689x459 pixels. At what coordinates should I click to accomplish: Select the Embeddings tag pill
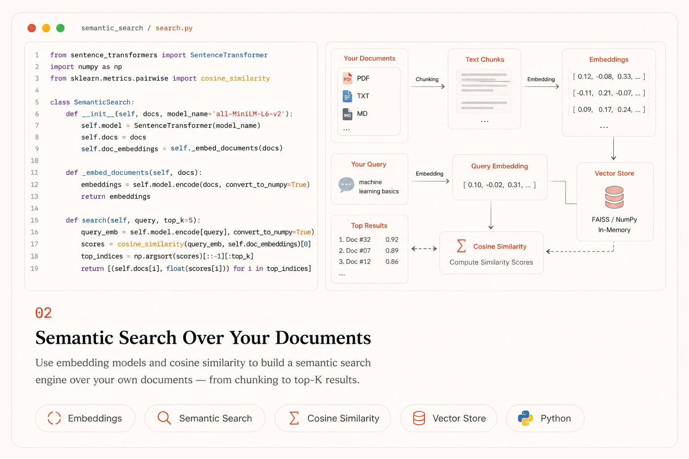(x=85, y=418)
